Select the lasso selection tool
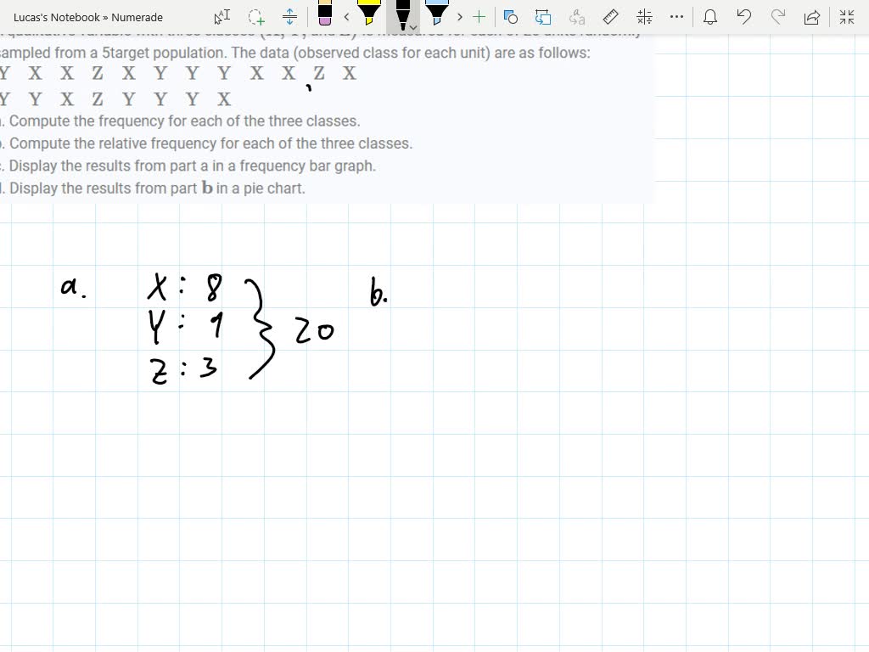Screen dimensions: 869x652 [x=254, y=15]
